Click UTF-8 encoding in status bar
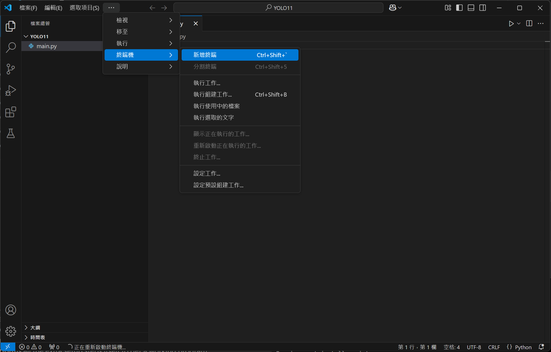This screenshot has height=352, width=551. (474, 347)
